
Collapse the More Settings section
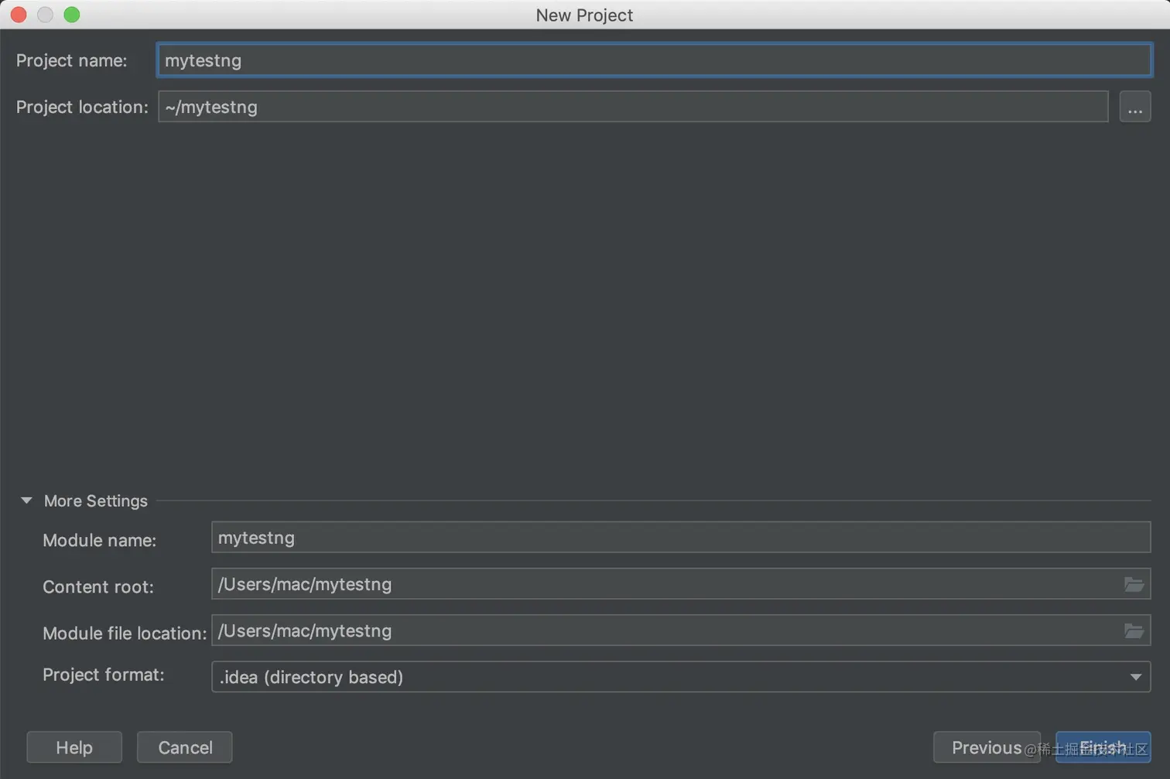(x=27, y=501)
